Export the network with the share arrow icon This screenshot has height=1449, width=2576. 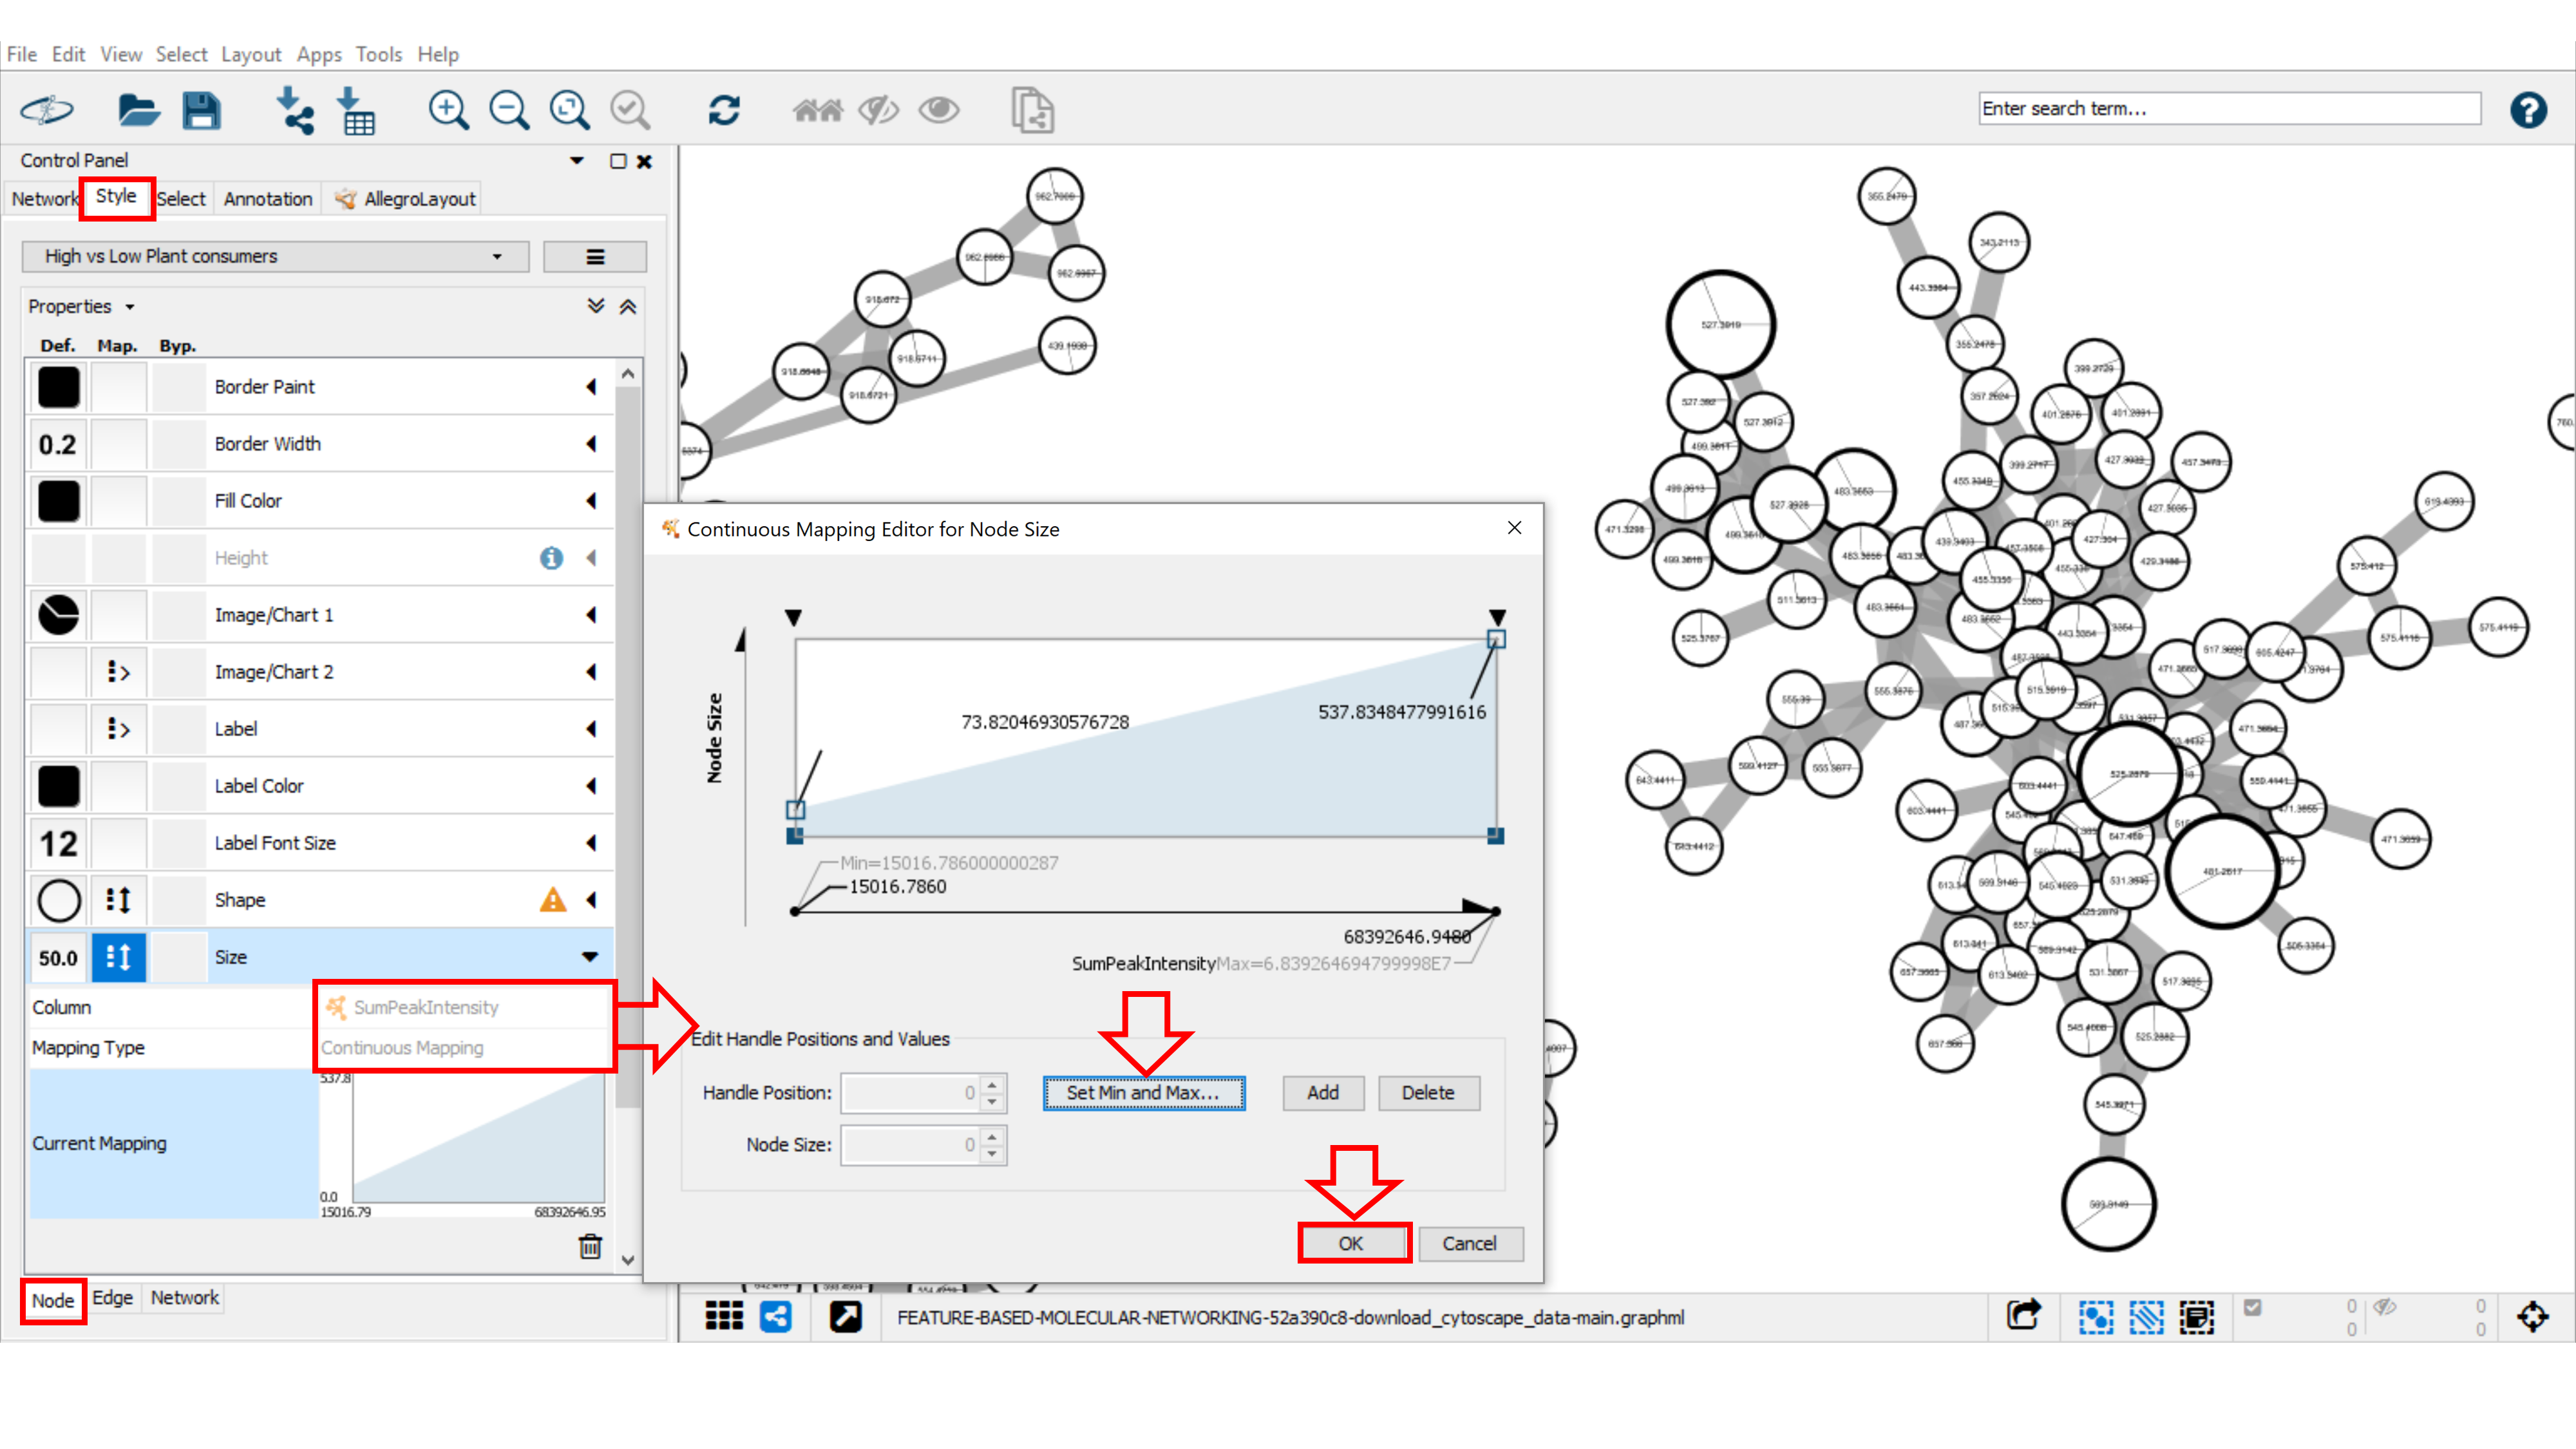(2023, 1316)
